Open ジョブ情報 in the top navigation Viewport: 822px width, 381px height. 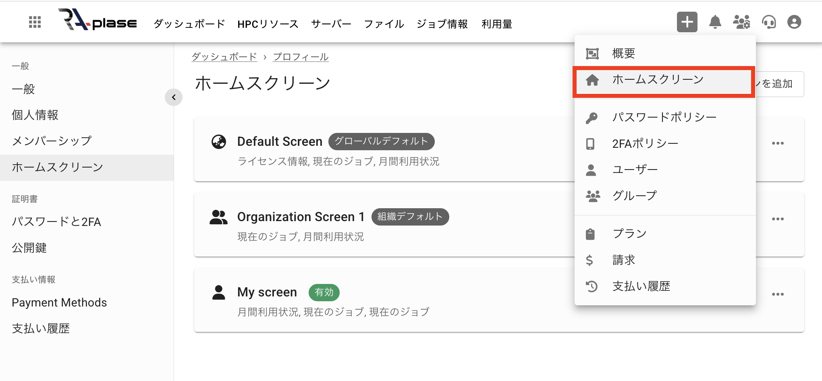(x=442, y=24)
